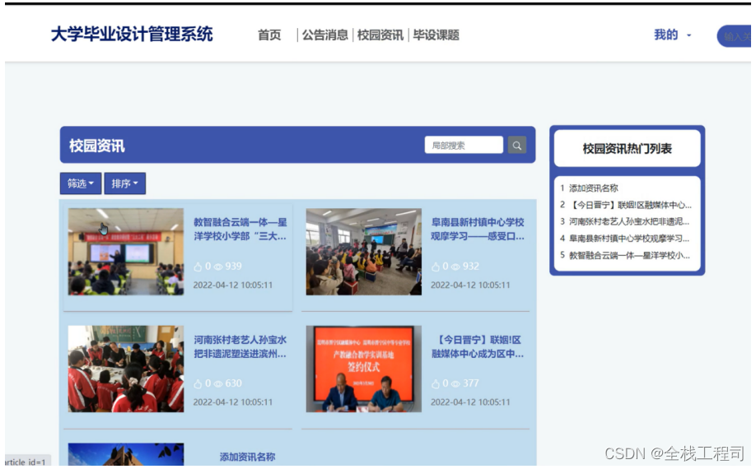Open the 添加资讯名称 article title at bottom

point(247,457)
